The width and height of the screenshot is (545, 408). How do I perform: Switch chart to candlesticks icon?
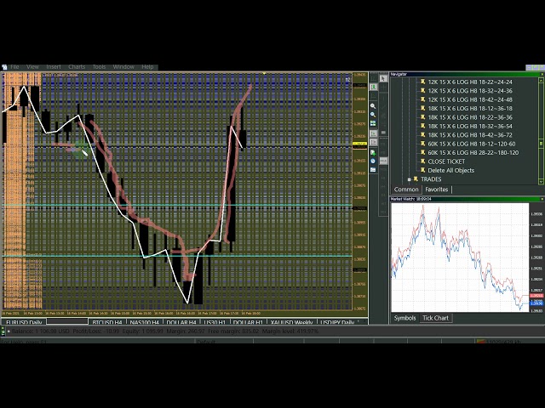373,87
